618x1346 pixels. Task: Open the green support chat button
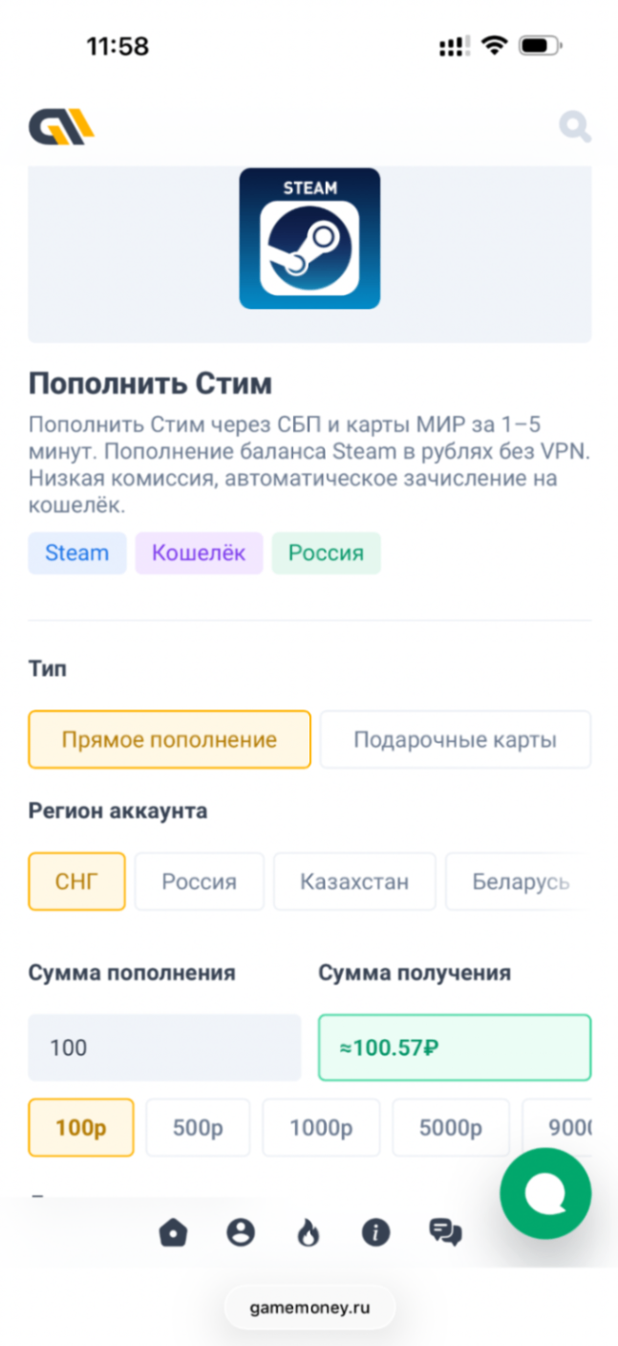[x=545, y=1194]
